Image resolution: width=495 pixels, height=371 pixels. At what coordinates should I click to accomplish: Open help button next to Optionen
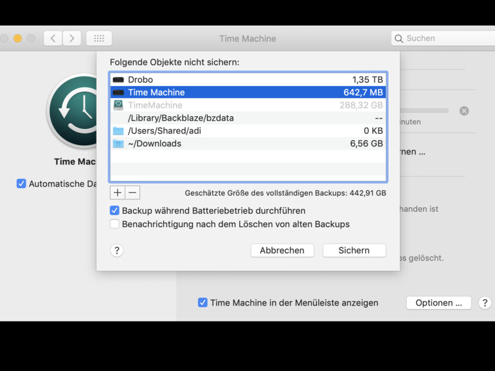click(x=485, y=303)
